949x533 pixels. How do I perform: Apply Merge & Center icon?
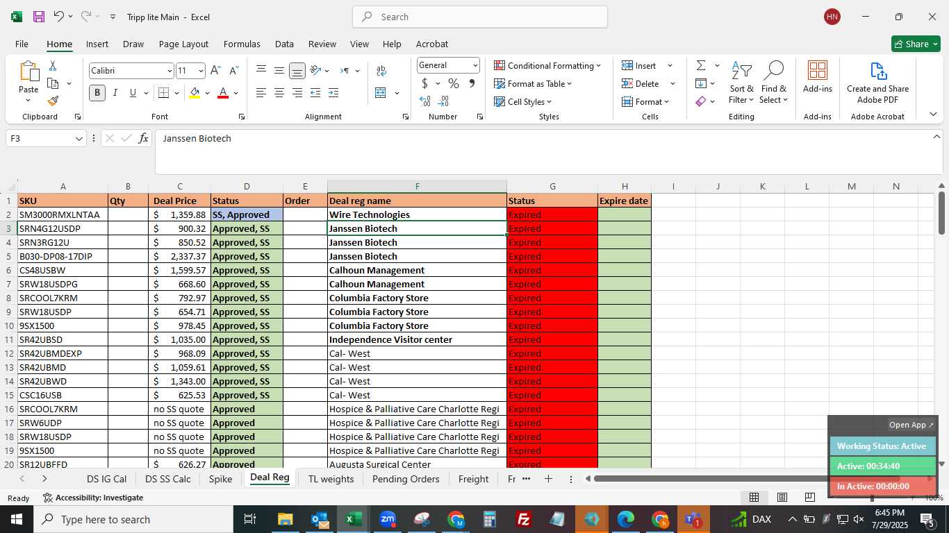pyautogui.click(x=380, y=93)
